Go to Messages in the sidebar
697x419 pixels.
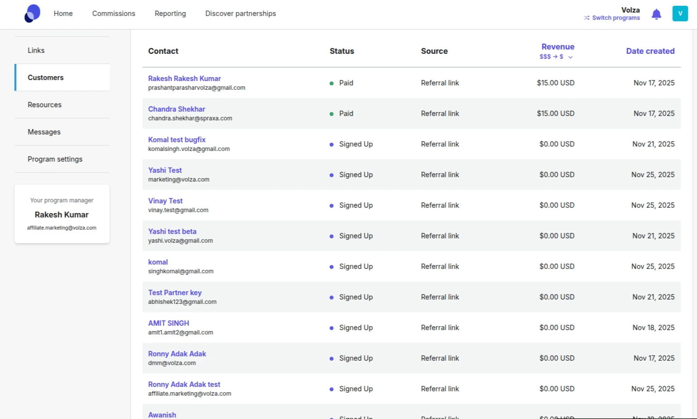coord(44,132)
